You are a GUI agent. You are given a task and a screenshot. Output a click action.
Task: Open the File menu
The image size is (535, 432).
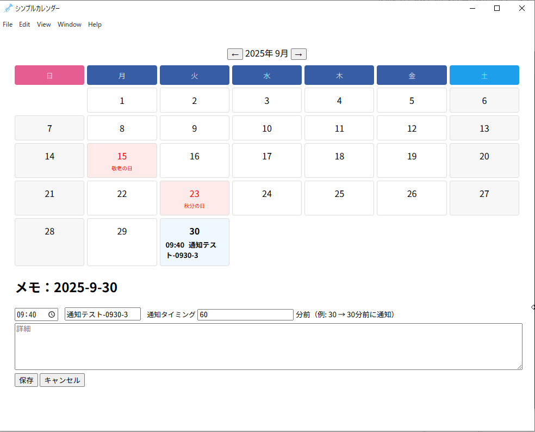(8, 24)
